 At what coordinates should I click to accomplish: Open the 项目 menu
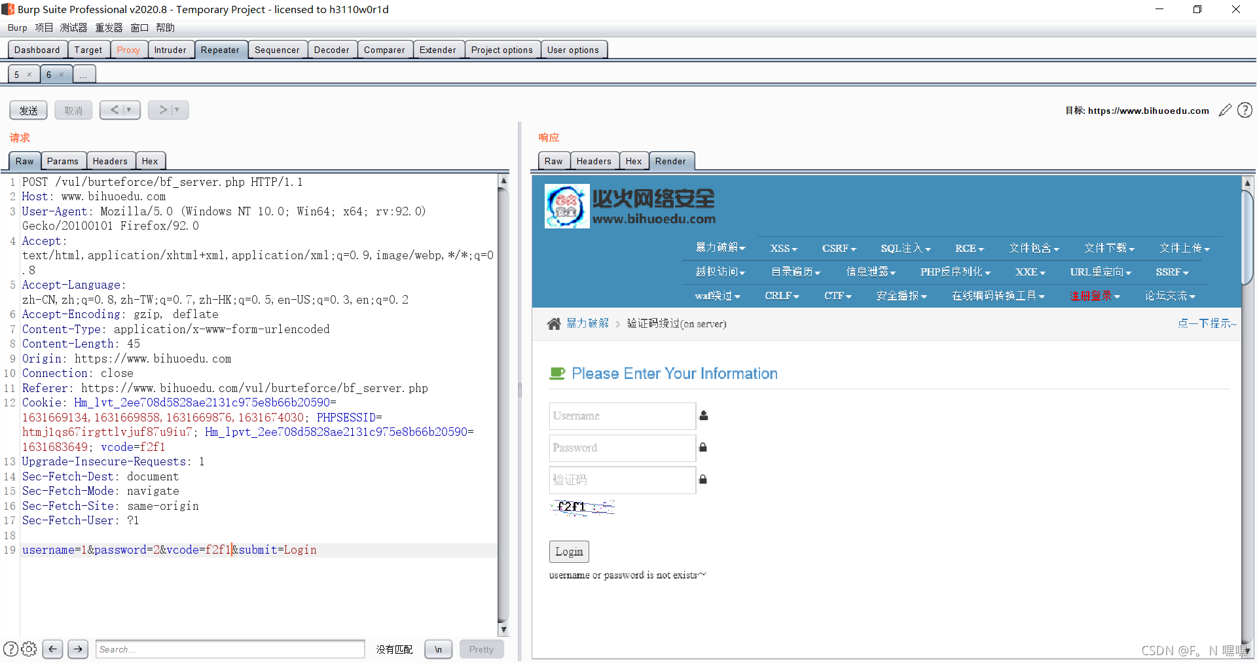coord(44,27)
